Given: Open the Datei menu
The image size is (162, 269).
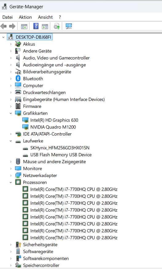Looking at the screenshot, I should click(8, 17).
